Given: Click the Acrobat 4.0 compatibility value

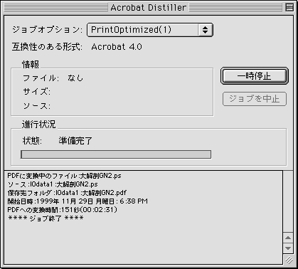Looking at the screenshot, I should 117,47.
